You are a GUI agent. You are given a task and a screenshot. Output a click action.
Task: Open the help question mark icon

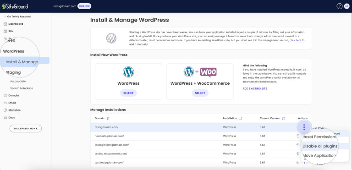[x=339, y=6]
